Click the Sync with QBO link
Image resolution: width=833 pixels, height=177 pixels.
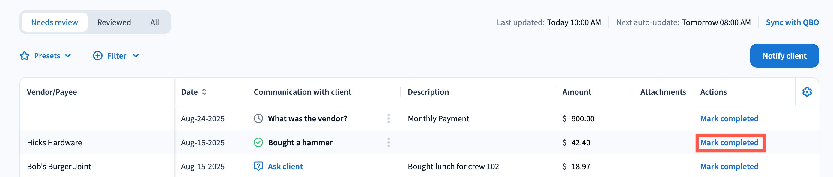click(792, 22)
